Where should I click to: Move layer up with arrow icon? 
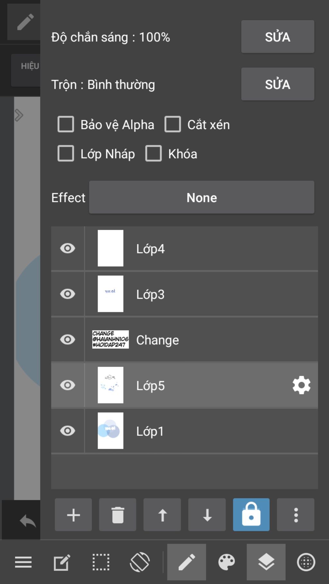pos(162,515)
